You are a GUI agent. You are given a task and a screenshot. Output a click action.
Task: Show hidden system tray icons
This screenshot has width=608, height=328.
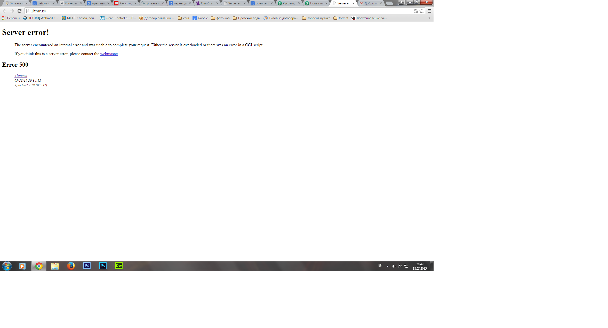[387, 266]
